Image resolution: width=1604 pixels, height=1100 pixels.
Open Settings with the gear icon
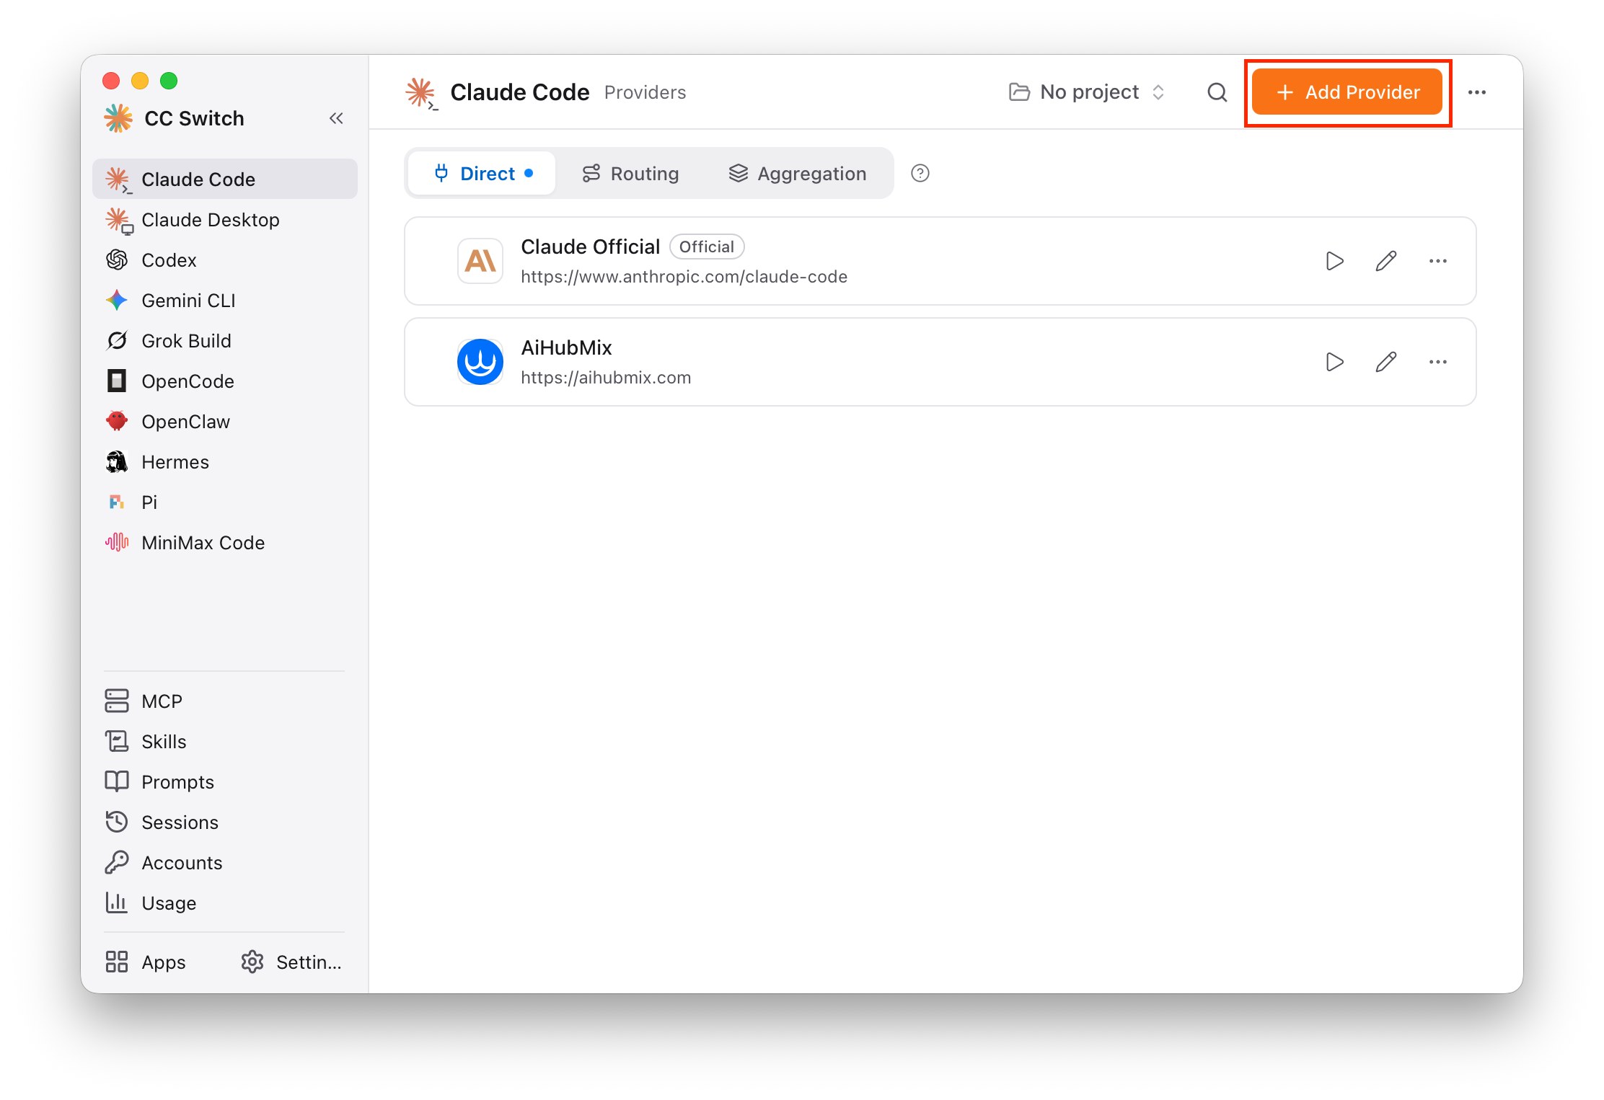click(x=291, y=962)
